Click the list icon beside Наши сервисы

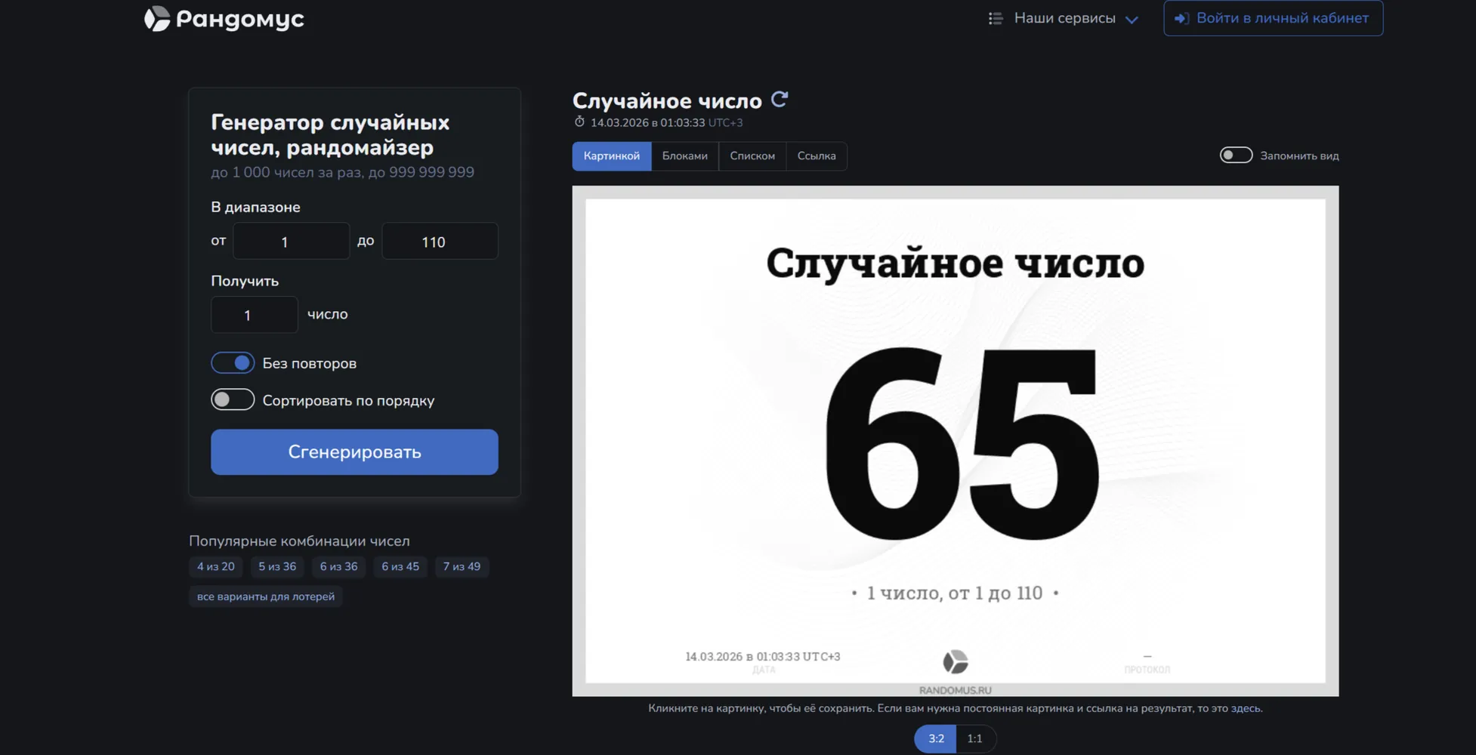(x=996, y=18)
